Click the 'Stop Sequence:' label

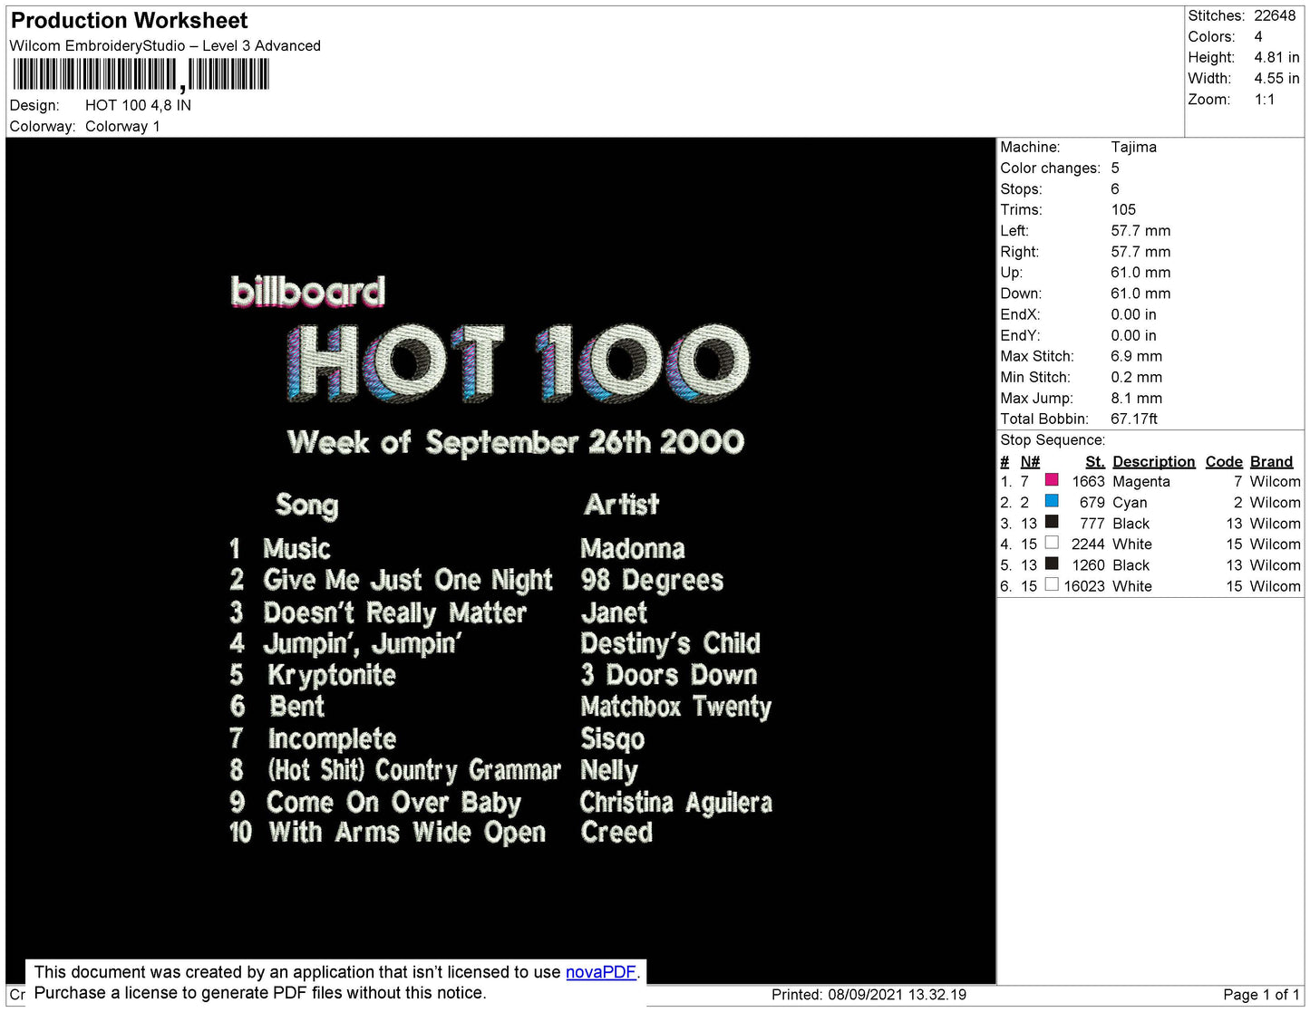[x=1053, y=440]
